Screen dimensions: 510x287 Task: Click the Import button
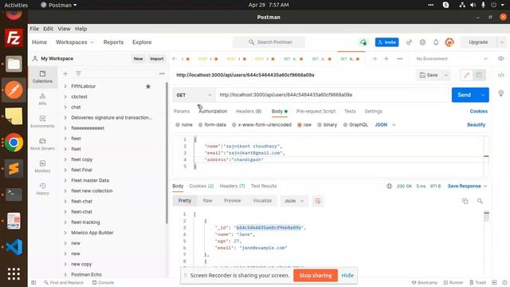157,58
